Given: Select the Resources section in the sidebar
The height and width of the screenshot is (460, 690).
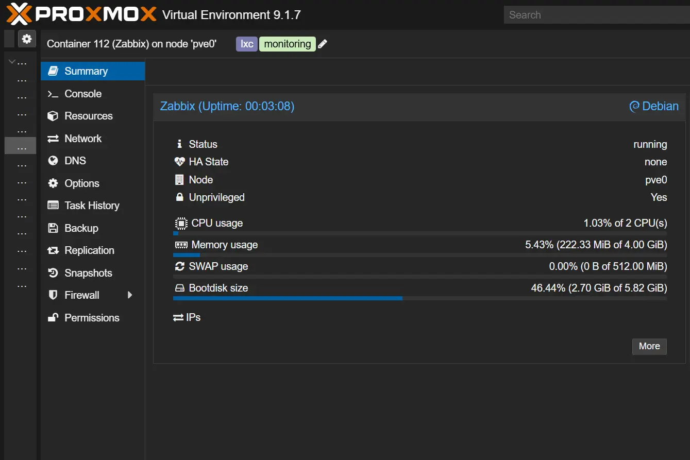Looking at the screenshot, I should coord(88,116).
